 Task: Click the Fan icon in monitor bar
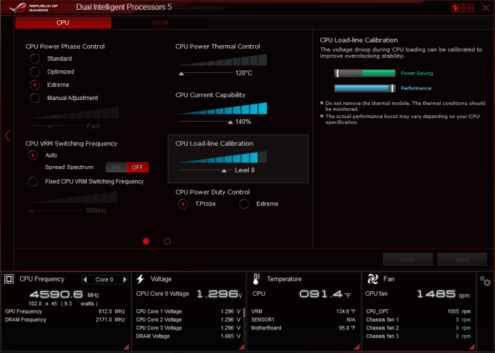coord(373,279)
